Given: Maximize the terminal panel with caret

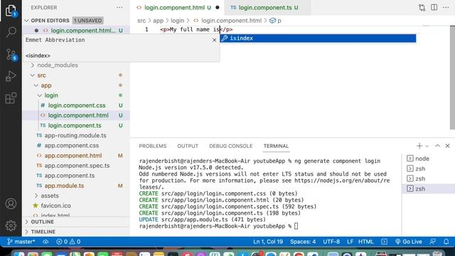Looking at the screenshot, I should click(437, 146).
